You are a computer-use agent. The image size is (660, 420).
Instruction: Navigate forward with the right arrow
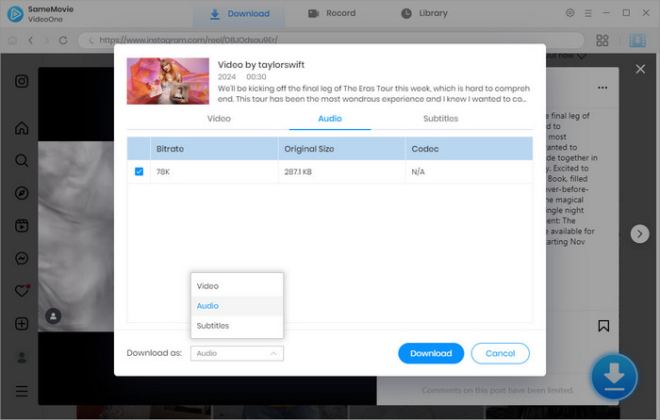tap(47, 40)
